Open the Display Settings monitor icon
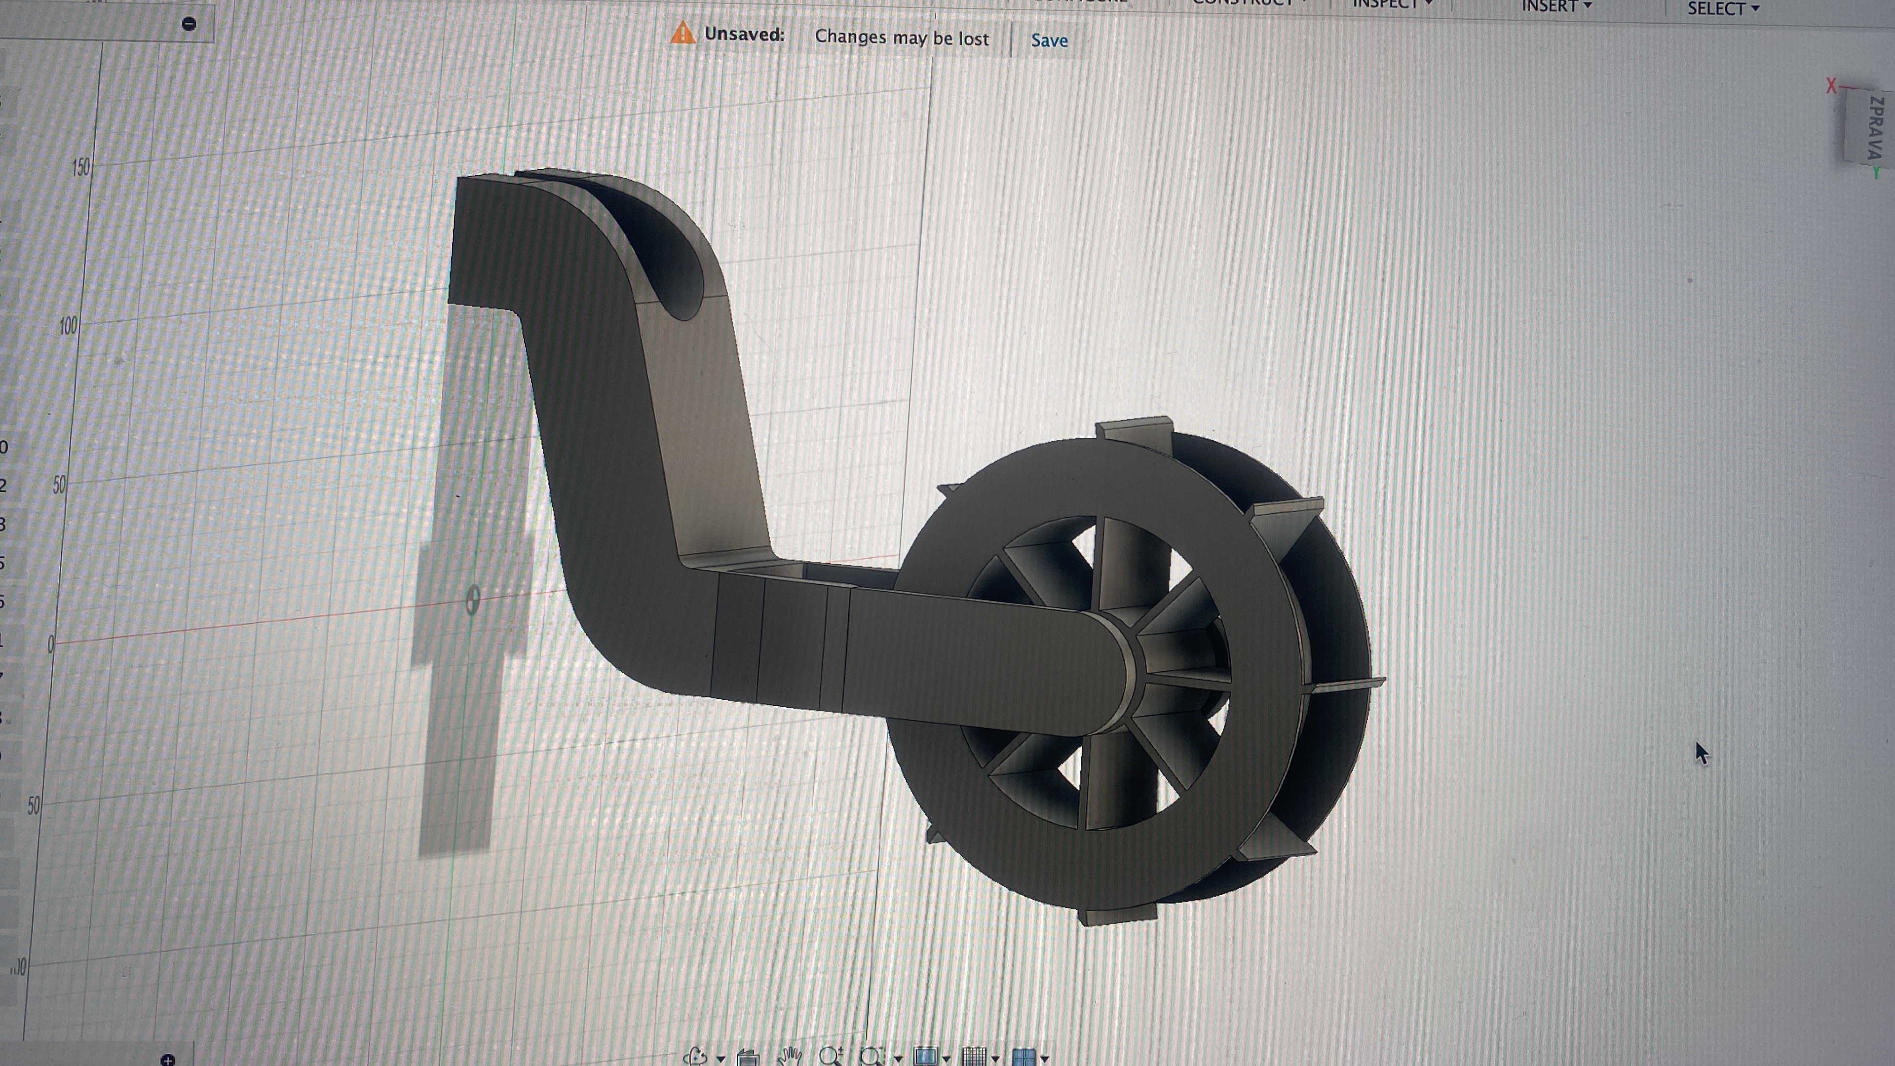1895x1066 pixels. [925, 1057]
